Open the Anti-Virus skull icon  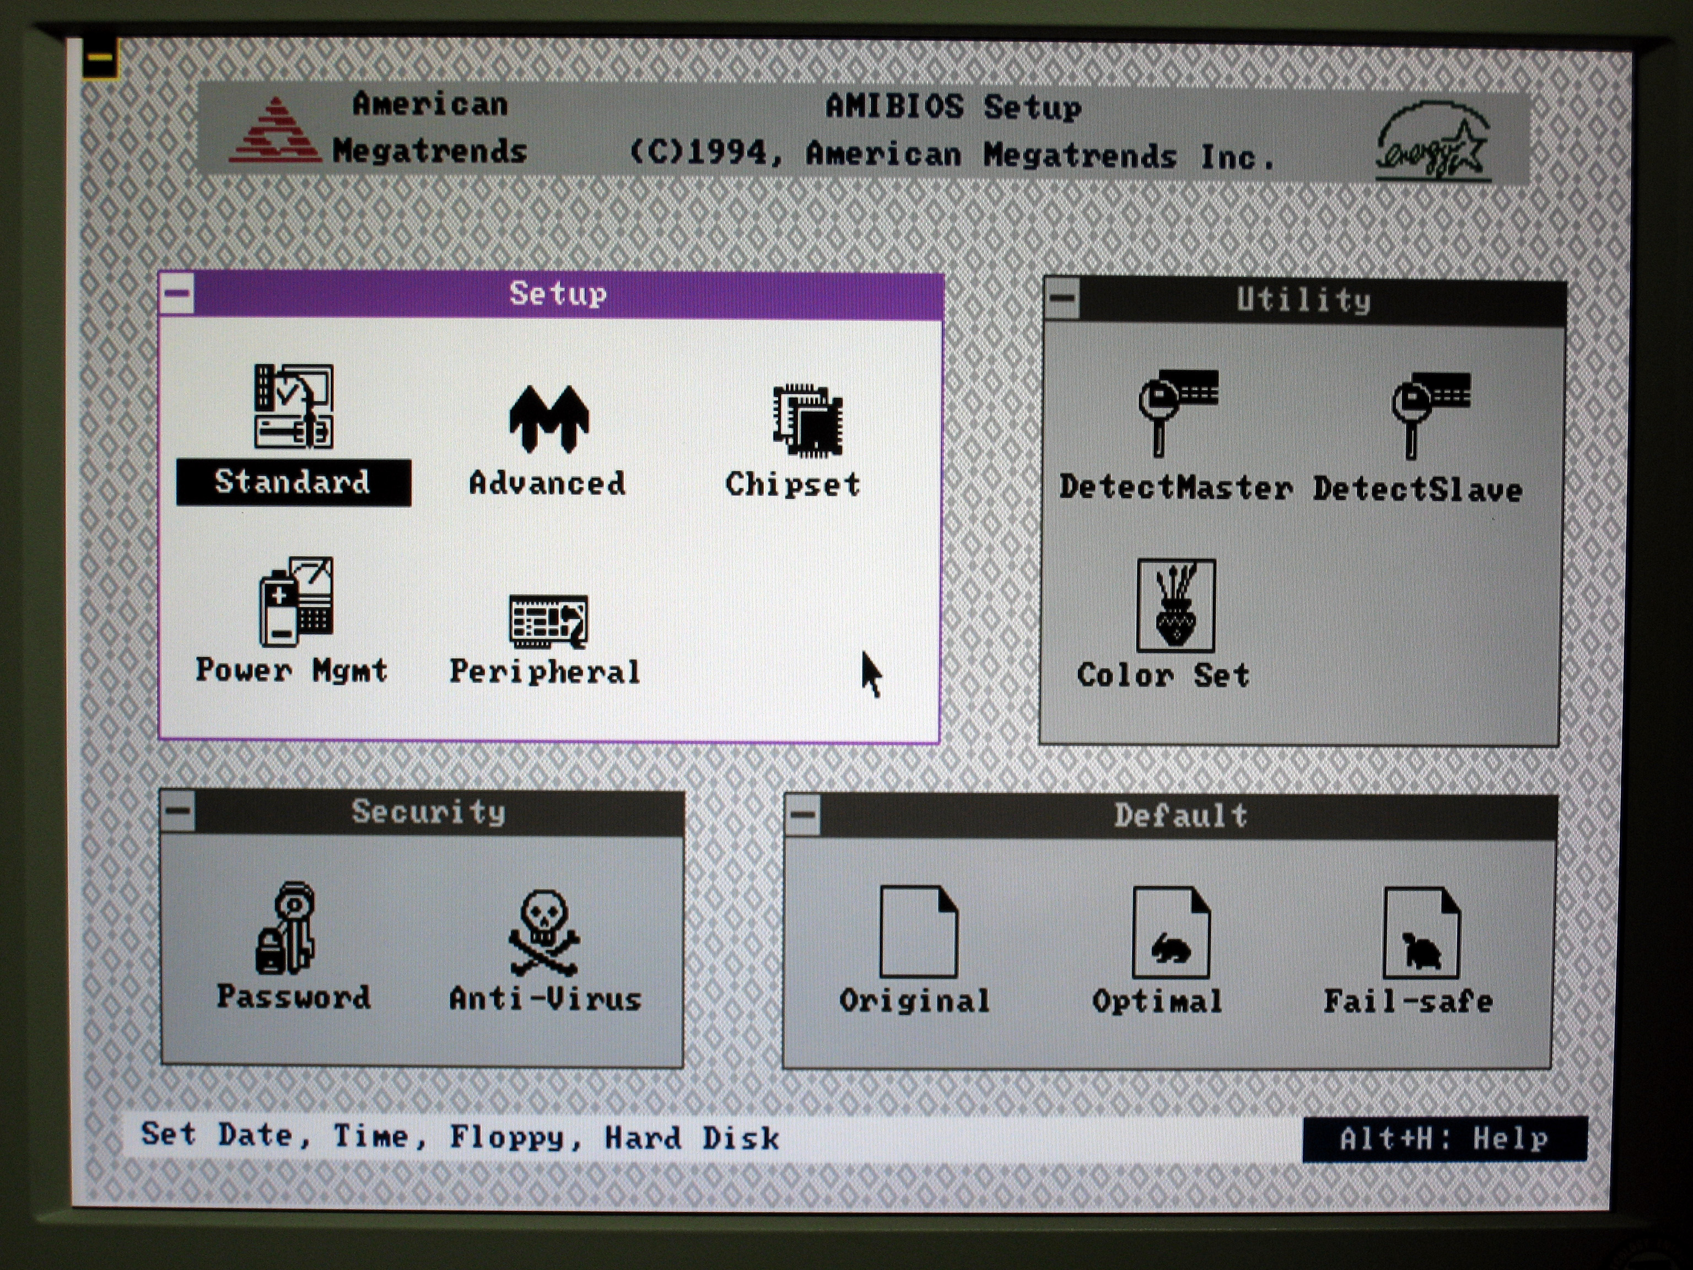click(544, 933)
